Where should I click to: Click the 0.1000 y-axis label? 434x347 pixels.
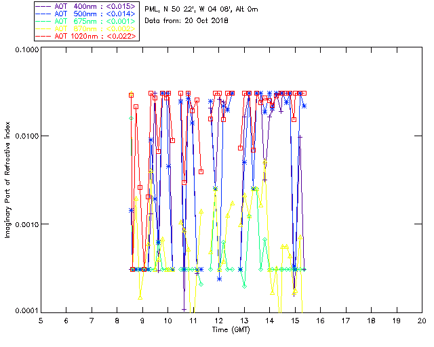click(26, 49)
